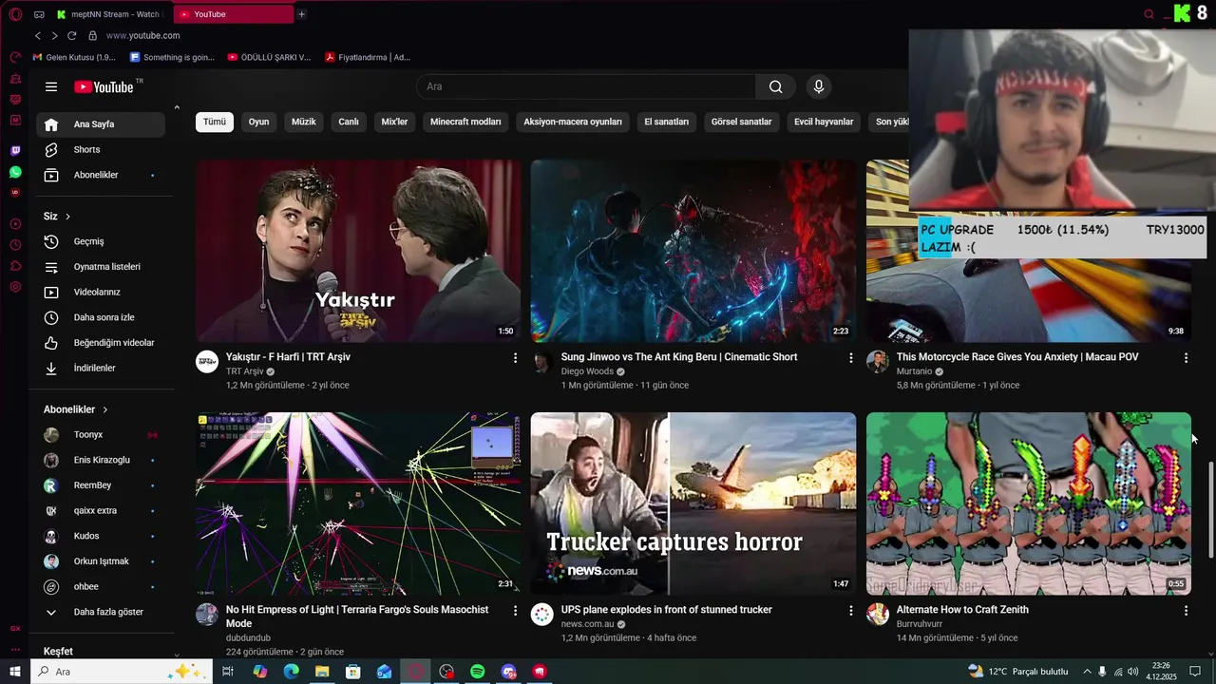The height and width of the screenshot is (684, 1216).
Task: Go back with the browser back arrow
Action: coord(38,35)
